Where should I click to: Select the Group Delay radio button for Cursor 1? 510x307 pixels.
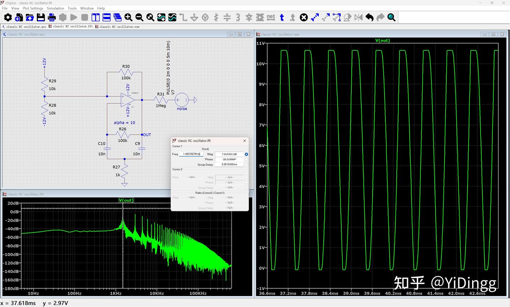246,164
